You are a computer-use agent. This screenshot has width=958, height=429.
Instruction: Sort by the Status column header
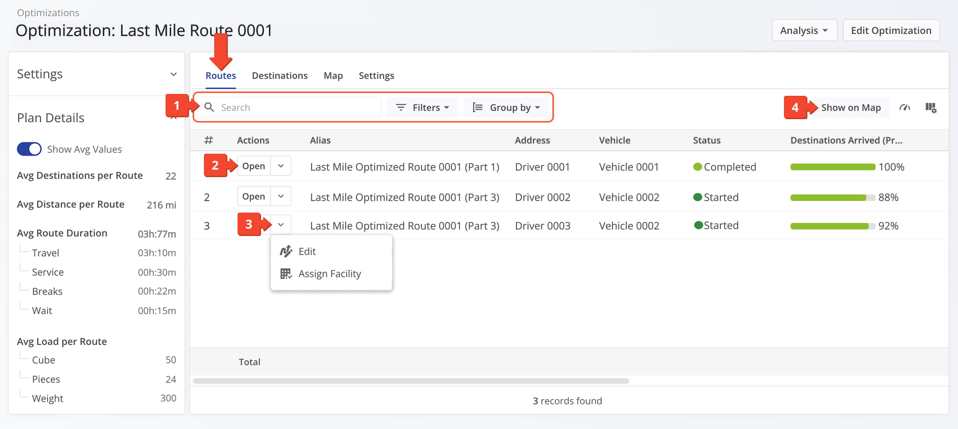[707, 140]
